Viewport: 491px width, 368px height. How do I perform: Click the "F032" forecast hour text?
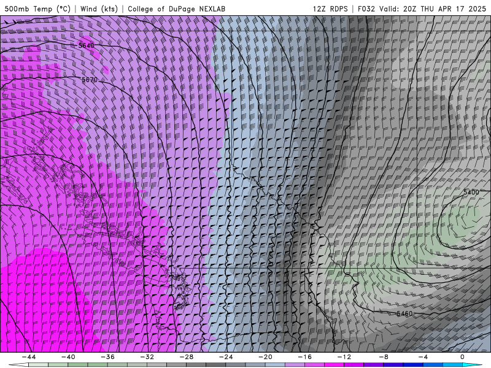[x=366, y=9]
